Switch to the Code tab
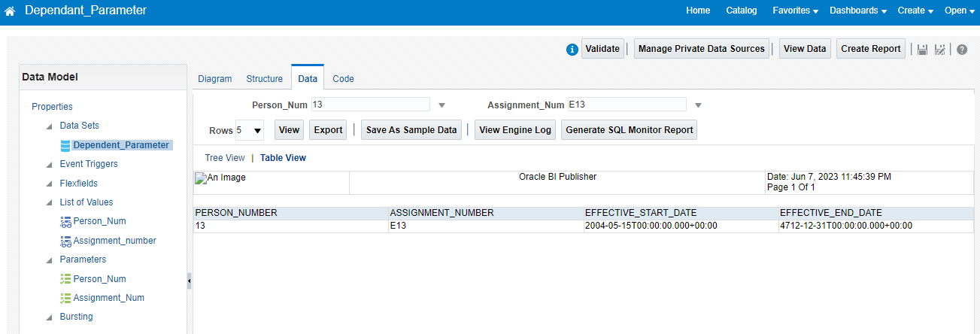 (343, 79)
